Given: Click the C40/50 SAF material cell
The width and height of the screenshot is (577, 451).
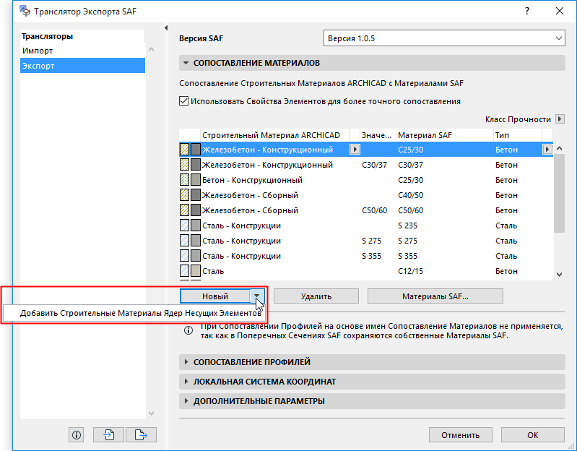Looking at the screenshot, I should click(x=411, y=195).
